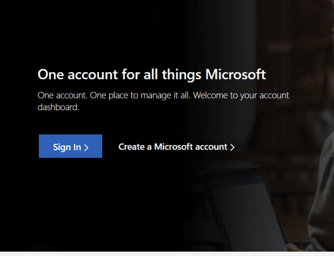The width and height of the screenshot is (334, 256).
Task: Click the account dashboard description text
Action: [x=163, y=100]
